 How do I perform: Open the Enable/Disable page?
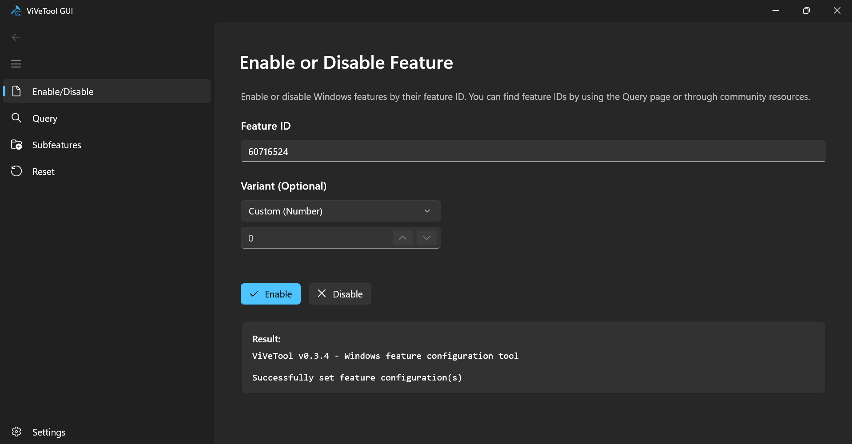(x=107, y=91)
